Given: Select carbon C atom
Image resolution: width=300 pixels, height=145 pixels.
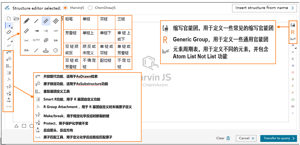Looking at the screenshot, I should point(293,59).
